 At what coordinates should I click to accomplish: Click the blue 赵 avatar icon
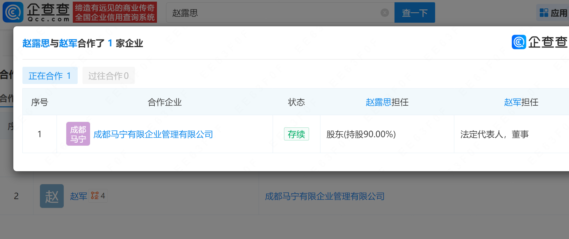point(52,196)
